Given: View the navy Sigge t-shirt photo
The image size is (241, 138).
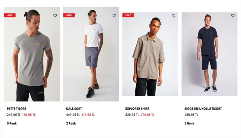Looking at the screenshot, I should (210, 54).
